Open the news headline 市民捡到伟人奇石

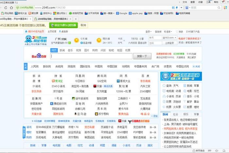[181, 129]
